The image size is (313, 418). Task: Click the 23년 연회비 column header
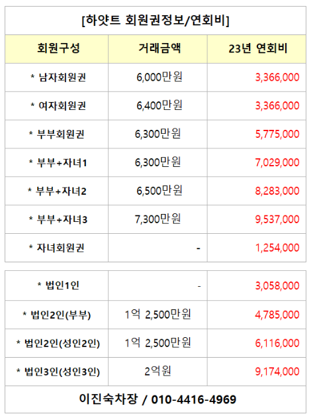pos(258,48)
